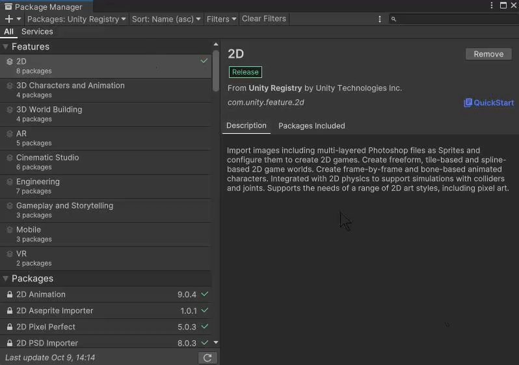Screen dimensions: 519x365
Task: Open the QuickStart link
Action: pyautogui.click(x=489, y=103)
